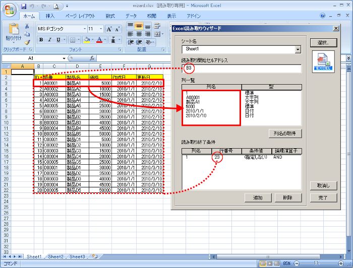
Task: Click the underline button
Action: (x=58, y=40)
